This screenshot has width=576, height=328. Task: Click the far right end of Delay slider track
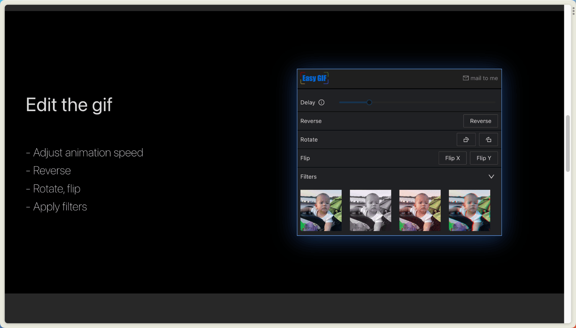tap(495, 102)
